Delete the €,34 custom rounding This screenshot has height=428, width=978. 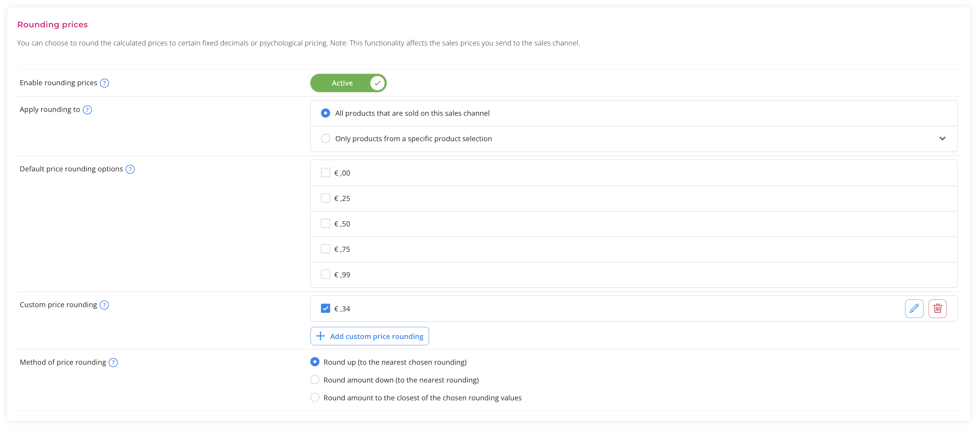pos(937,308)
